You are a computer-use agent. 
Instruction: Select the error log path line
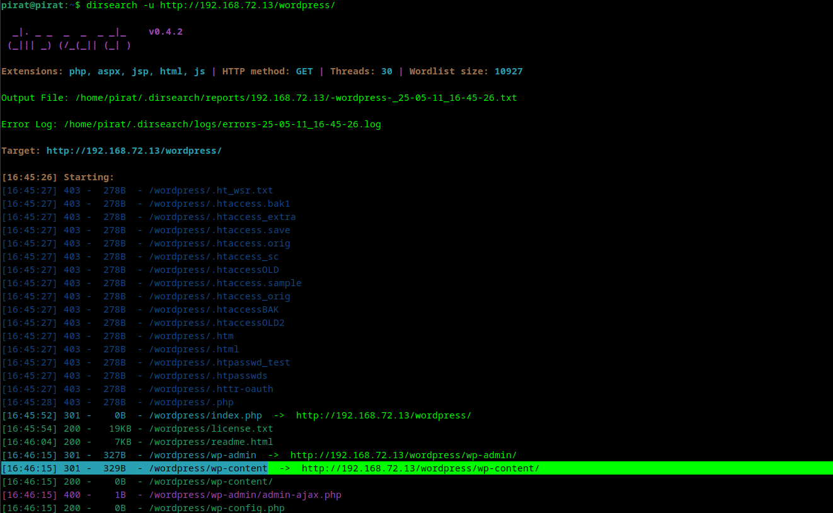coord(221,124)
